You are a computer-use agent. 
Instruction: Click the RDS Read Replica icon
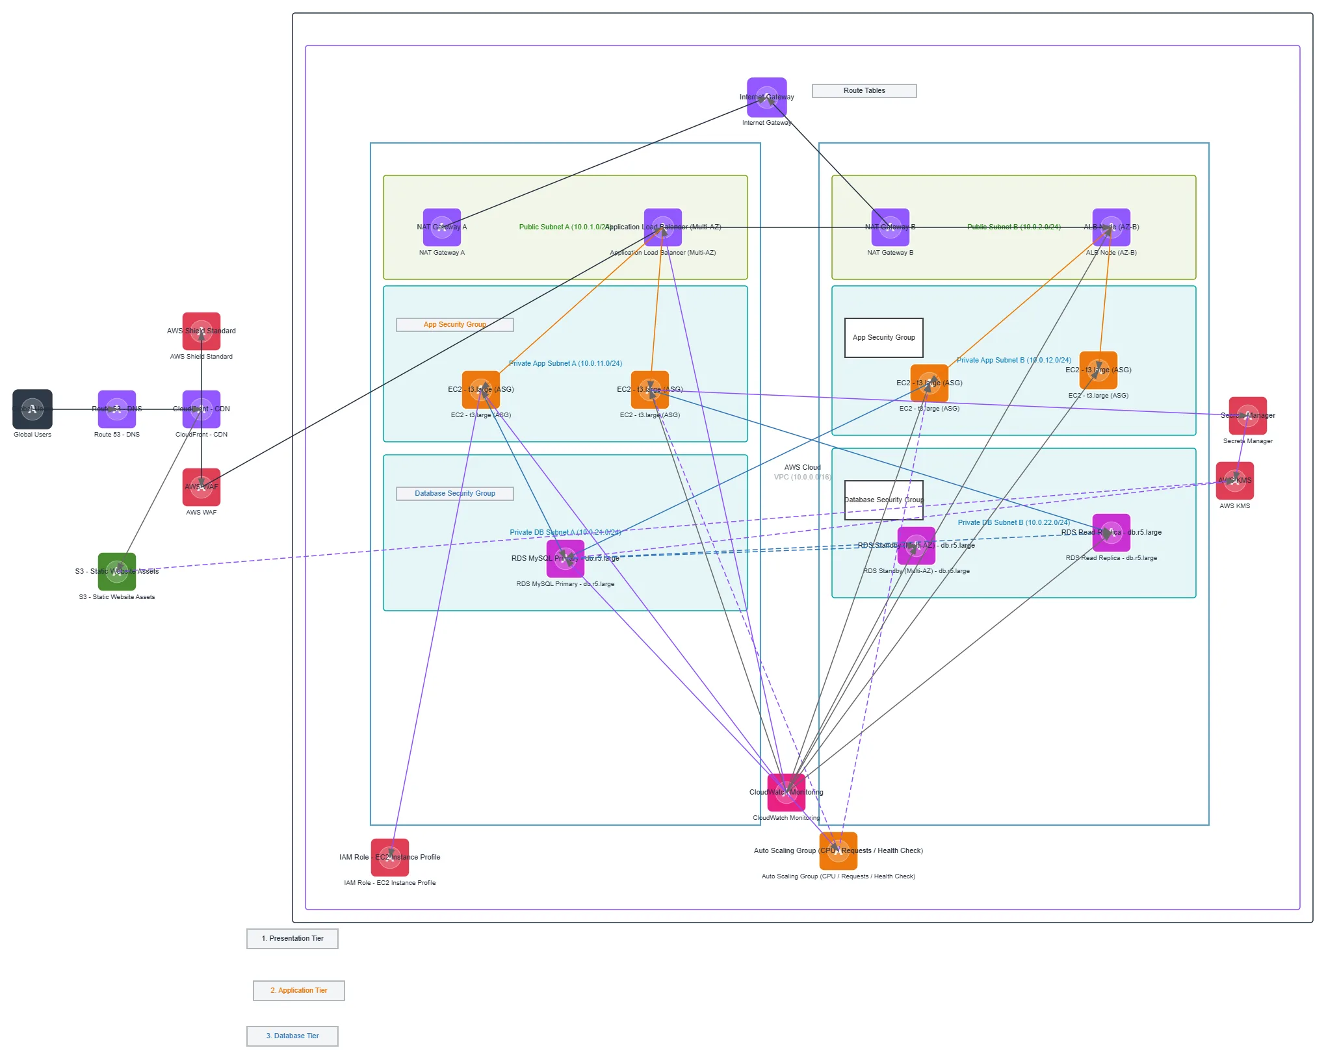1111,533
